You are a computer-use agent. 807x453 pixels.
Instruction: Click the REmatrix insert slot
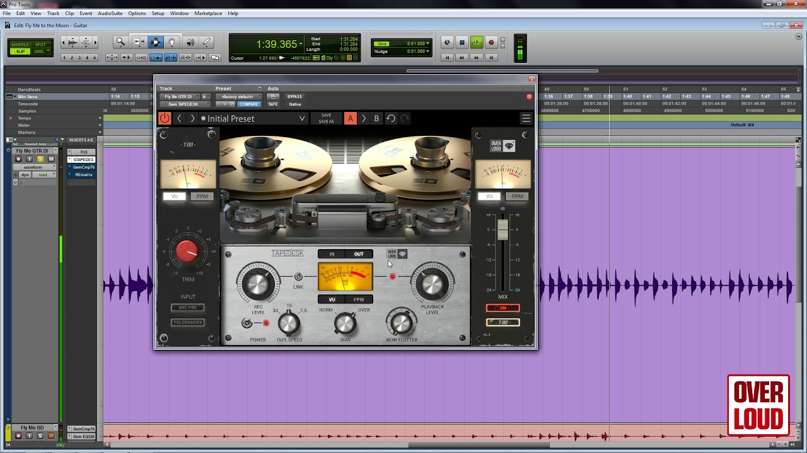tap(83, 175)
